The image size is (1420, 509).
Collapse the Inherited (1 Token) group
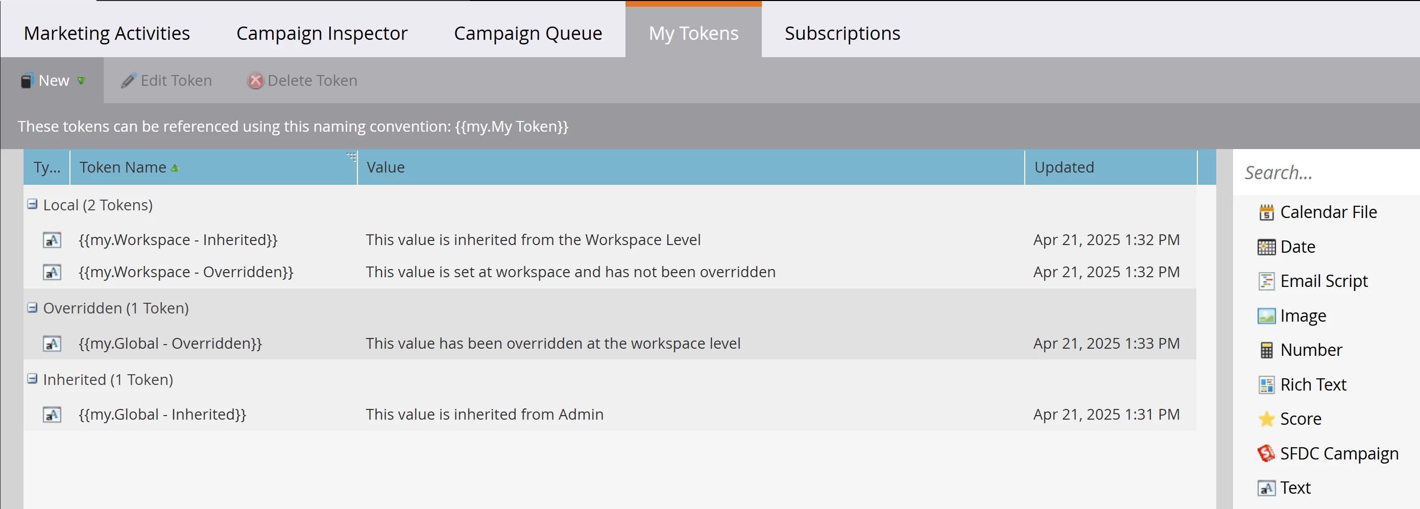click(33, 379)
